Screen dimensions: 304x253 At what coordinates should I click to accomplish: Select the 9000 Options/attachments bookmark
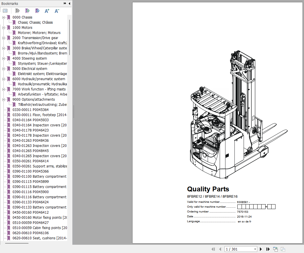[34, 100]
